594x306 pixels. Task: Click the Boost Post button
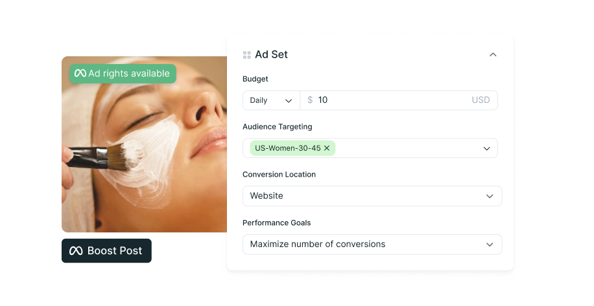point(106,250)
